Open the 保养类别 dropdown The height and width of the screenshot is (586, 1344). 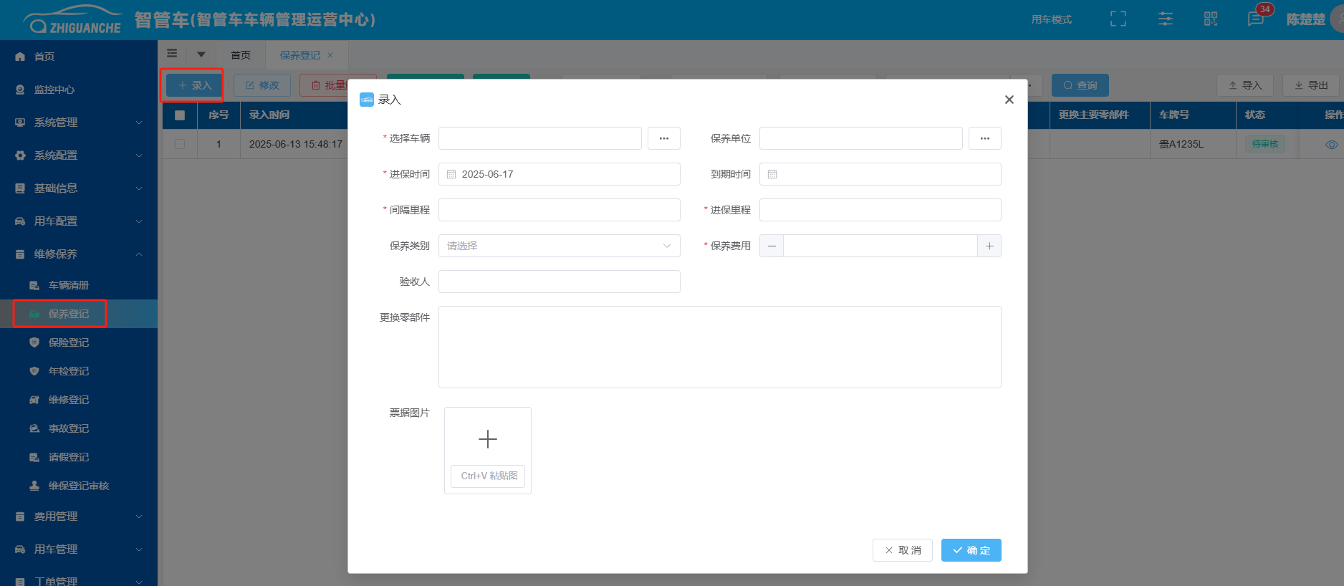tap(559, 246)
